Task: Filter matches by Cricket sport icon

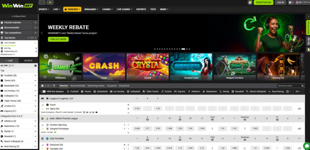Action: (162, 91)
